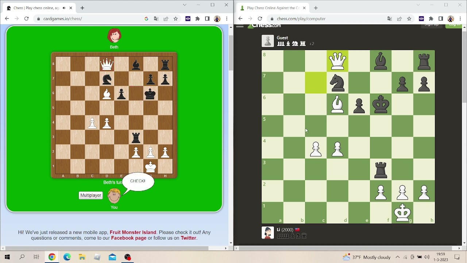Image resolution: width=467 pixels, height=263 pixels.
Task: Go back in the cardgames.io window
Action: [x=7, y=19]
